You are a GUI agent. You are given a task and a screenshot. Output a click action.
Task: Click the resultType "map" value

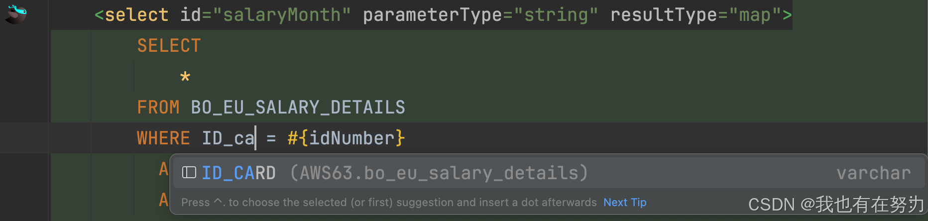click(x=755, y=15)
